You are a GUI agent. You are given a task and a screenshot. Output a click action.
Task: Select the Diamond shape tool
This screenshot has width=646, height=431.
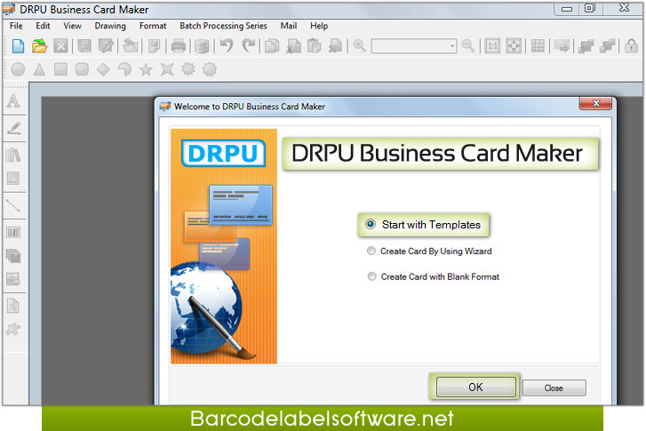pyautogui.click(x=103, y=69)
